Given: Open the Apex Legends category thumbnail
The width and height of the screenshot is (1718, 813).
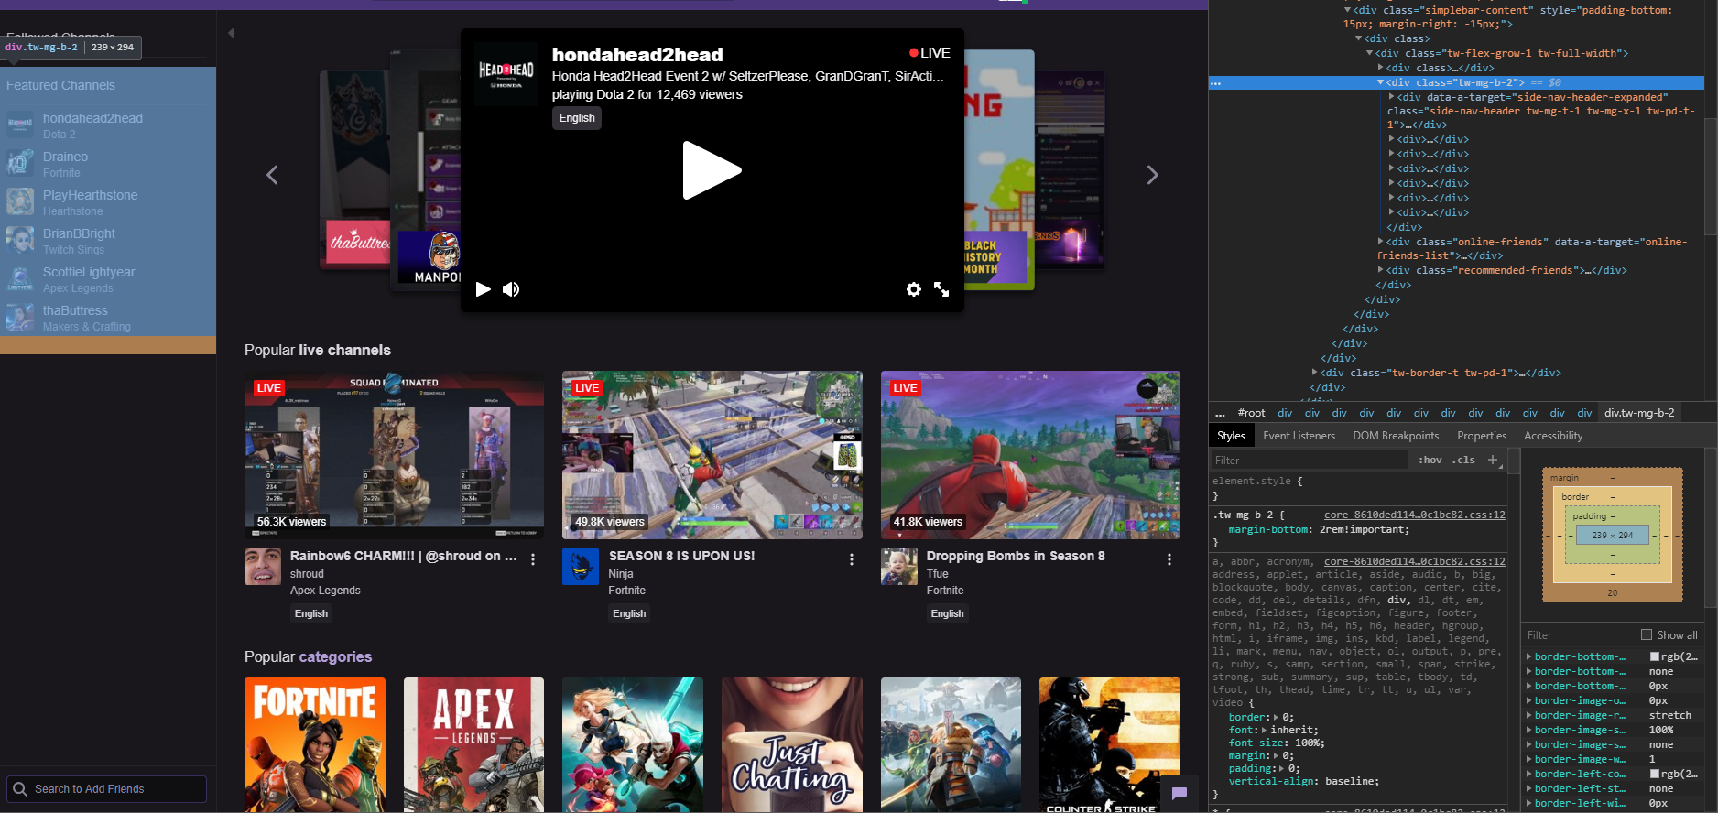Looking at the screenshot, I should click(x=473, y=745).
